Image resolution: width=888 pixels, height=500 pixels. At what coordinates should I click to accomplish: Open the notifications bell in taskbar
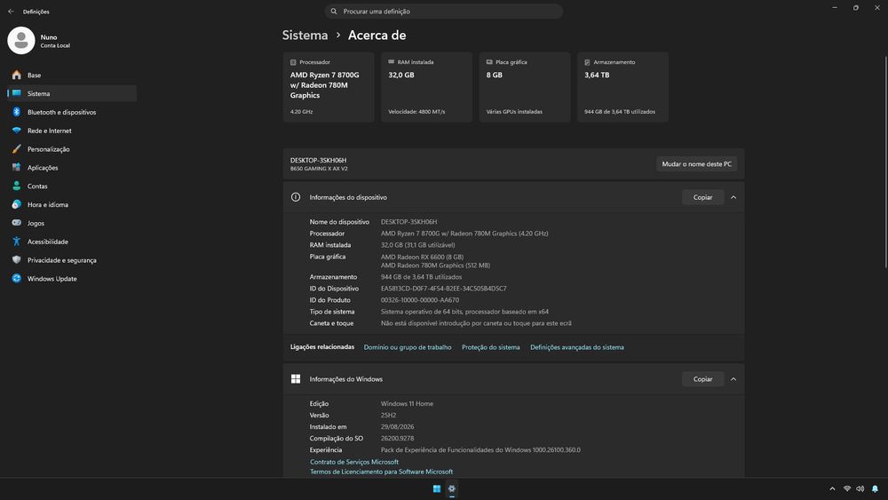tap(875, 488)
